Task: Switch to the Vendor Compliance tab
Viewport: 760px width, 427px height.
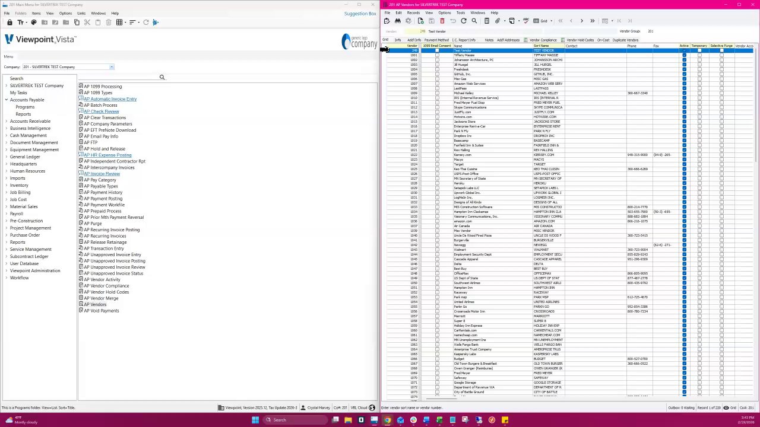Action: point(543,40)
